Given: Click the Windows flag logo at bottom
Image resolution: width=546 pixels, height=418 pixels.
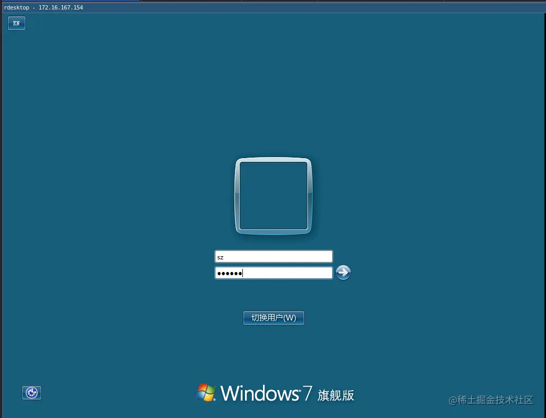Looking at the screenshot, I should point(206,392).
